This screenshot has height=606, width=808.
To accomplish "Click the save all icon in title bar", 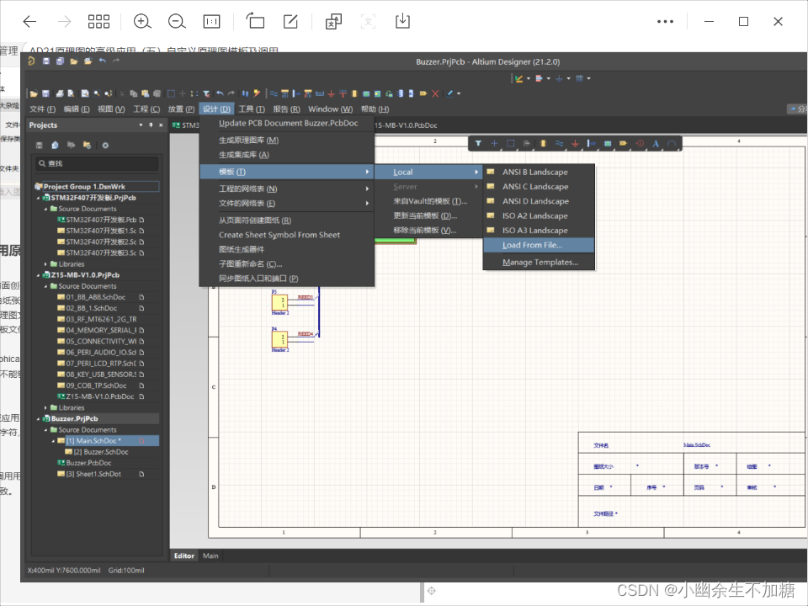I will (60, 61).
